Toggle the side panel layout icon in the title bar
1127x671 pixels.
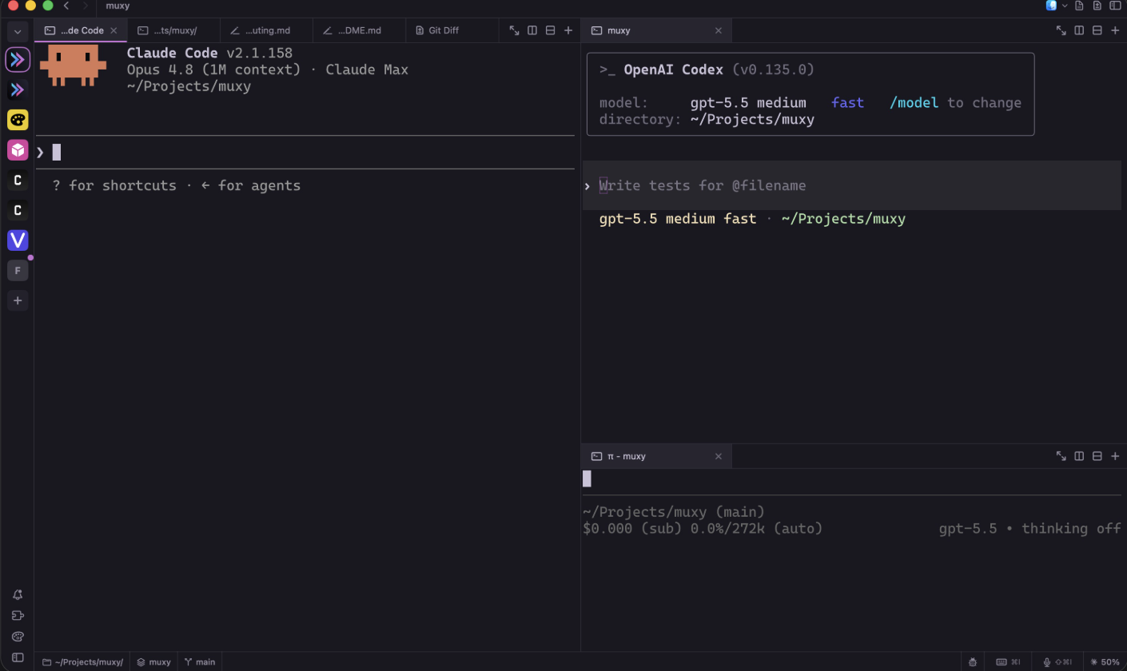coord(1115,6)
